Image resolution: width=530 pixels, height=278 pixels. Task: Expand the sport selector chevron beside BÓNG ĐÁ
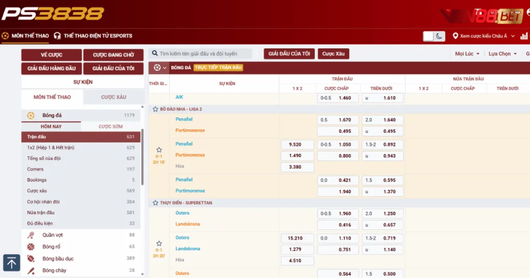165,68
